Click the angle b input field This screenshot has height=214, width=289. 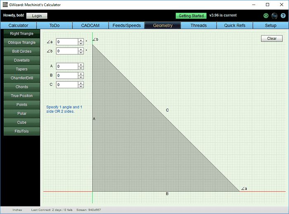67,51
